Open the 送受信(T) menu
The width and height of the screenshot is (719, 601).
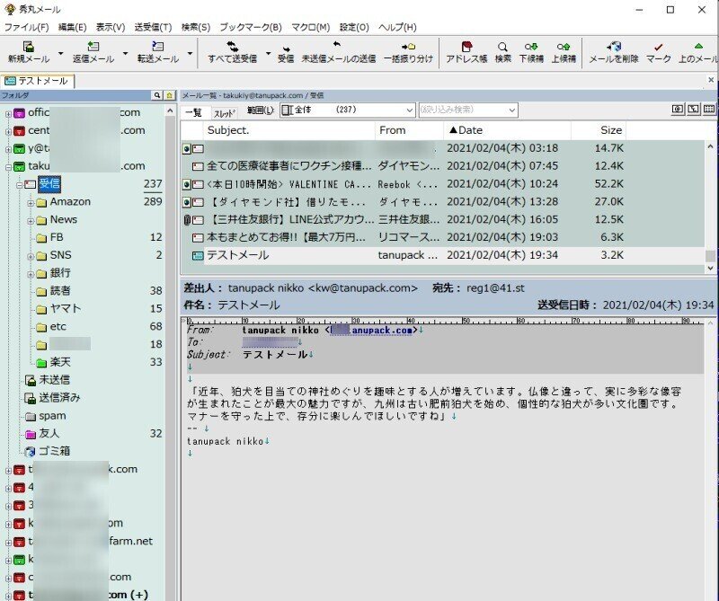[153, 27]
